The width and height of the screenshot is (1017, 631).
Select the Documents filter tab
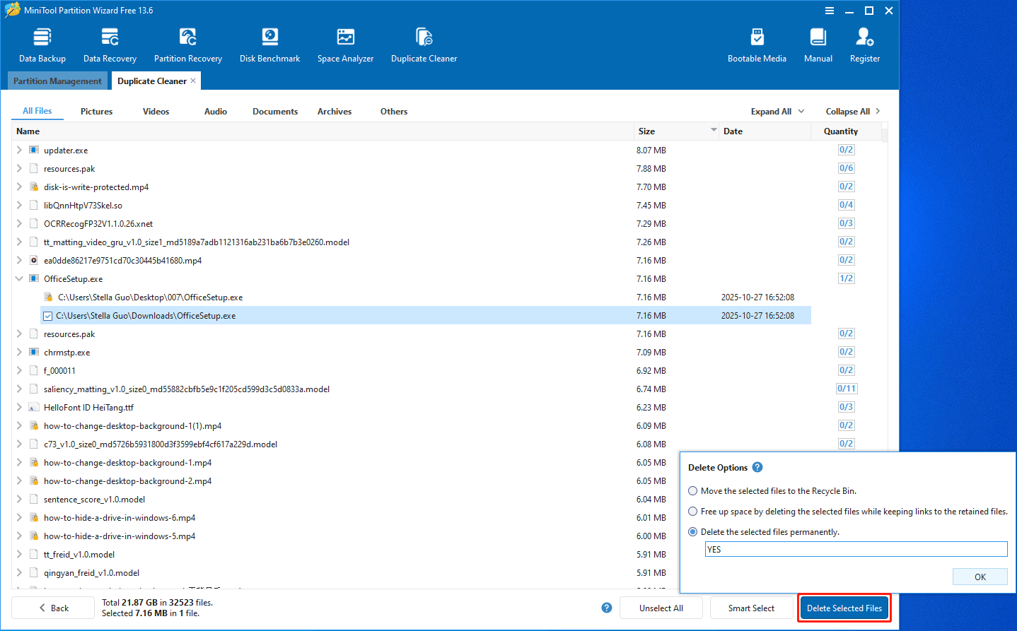pyautogui.click(x=275, y=112)
